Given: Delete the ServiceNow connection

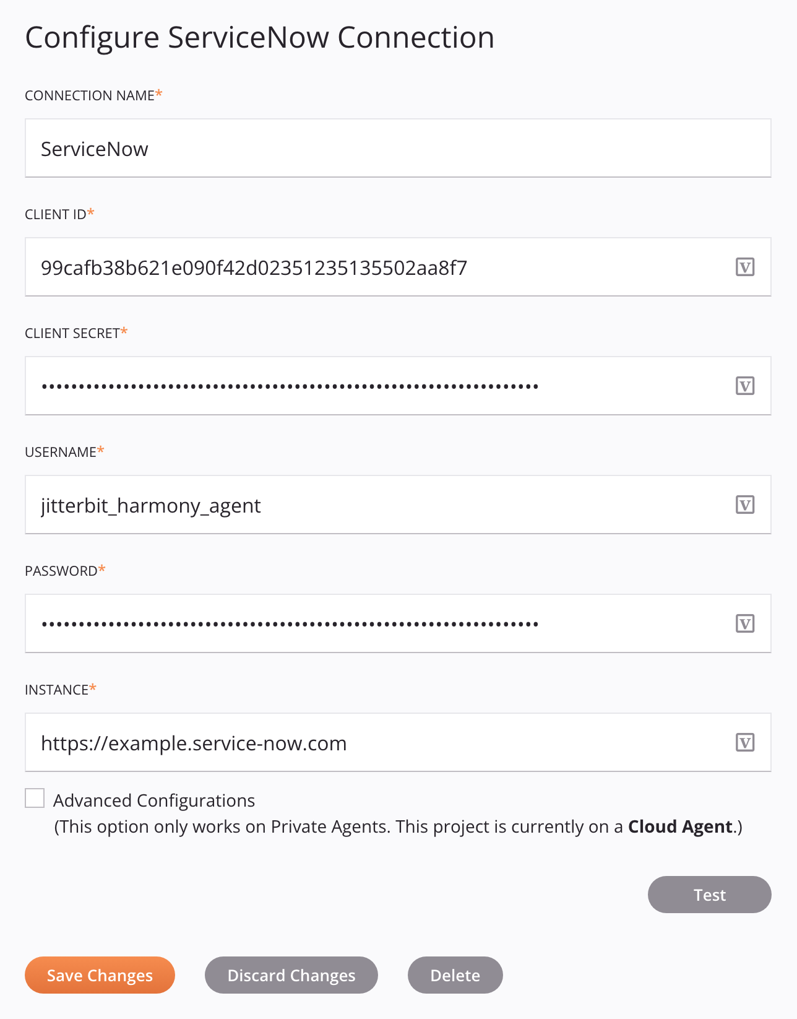Looking at the screenshot, I should point(455,975).
